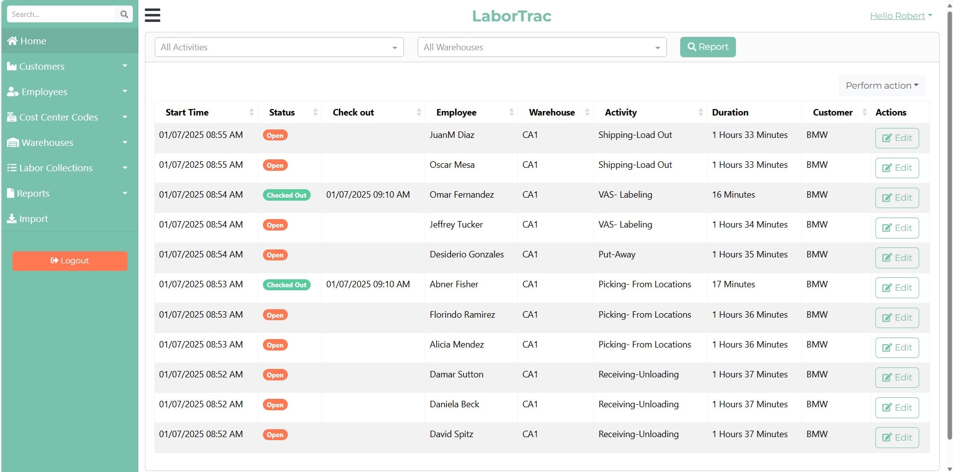
Task: Click the orange Logout button
Action: point(70,261)
